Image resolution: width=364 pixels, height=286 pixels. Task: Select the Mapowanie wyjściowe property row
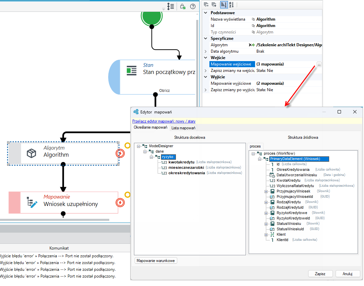[262, 83]
